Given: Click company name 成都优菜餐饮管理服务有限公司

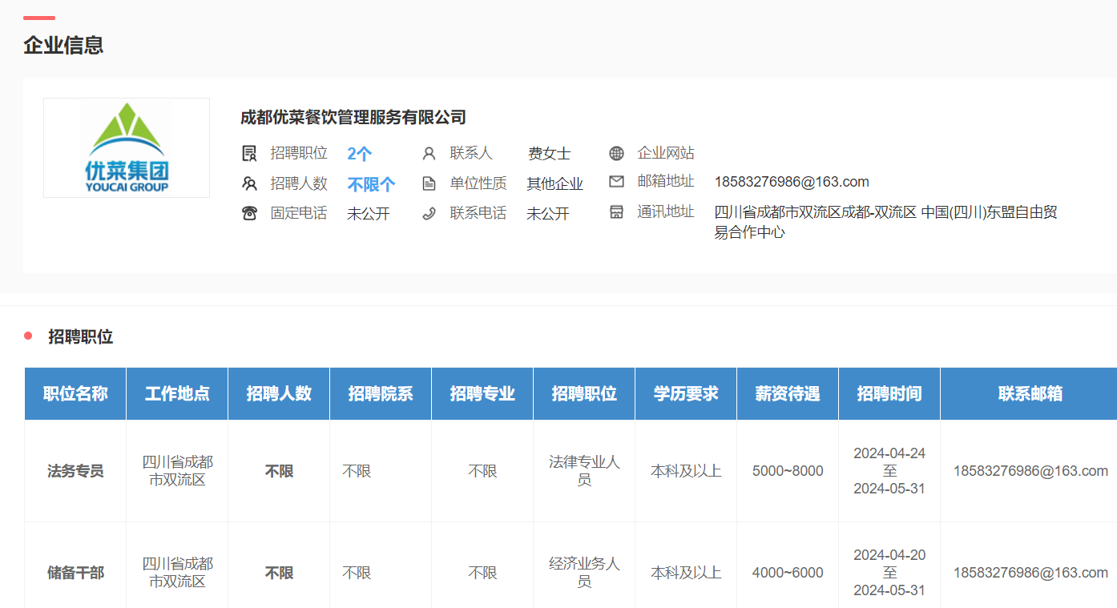Looking at the screenshot, I should pyautogui.click(x=353, y=118).
